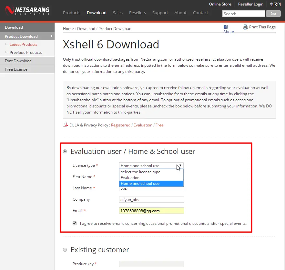
Task: Choose the Evaluation license option
Action: pyautogui.click(x=151, y=178)
